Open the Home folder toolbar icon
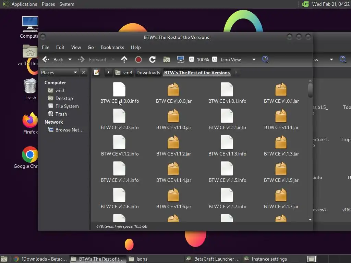351x263 pixels. coord(167,60)
